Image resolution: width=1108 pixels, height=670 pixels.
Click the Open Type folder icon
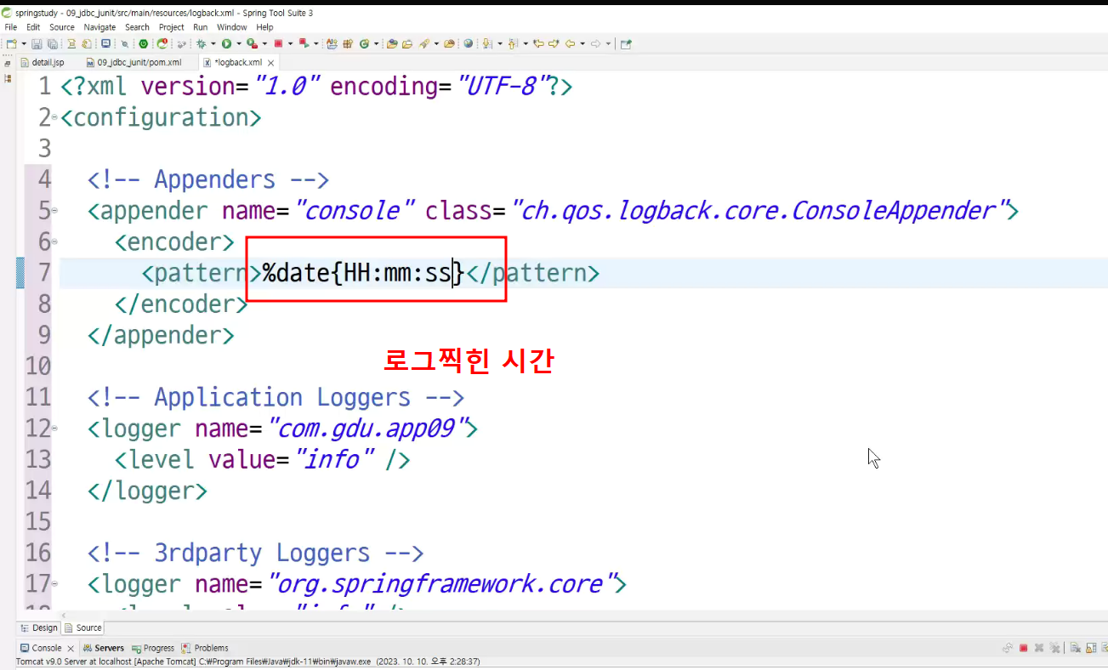[x=392, y=43]
